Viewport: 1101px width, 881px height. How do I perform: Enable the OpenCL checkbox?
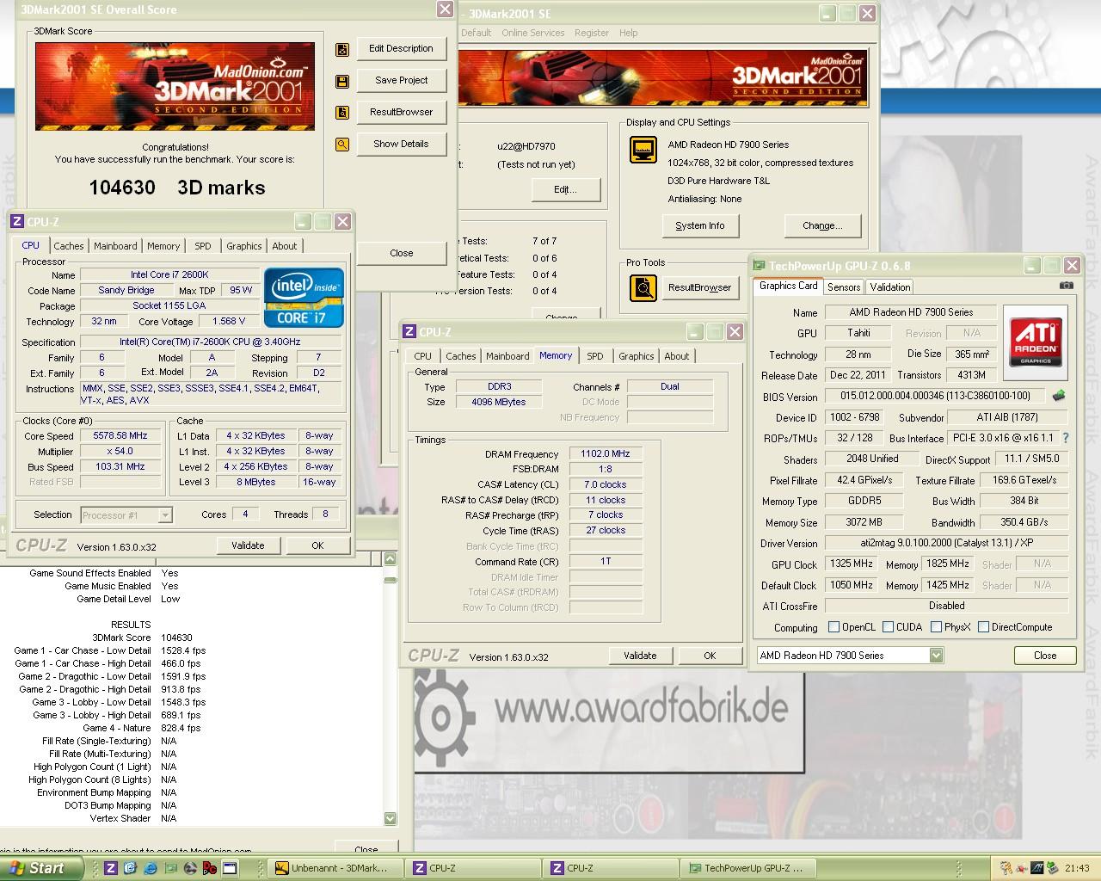pyautogui.click(x=833, y=627)
